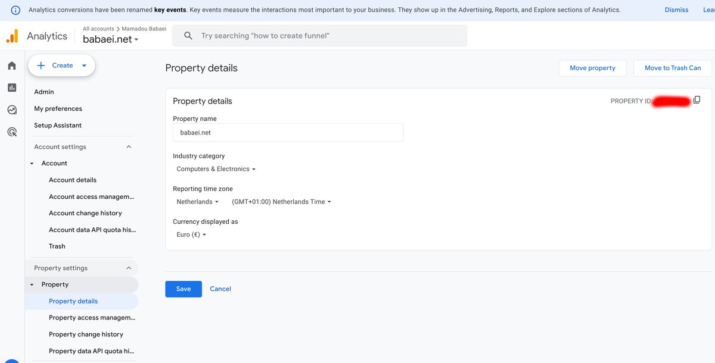
Task: Click the Cancel link
Action: coord(220,289)
